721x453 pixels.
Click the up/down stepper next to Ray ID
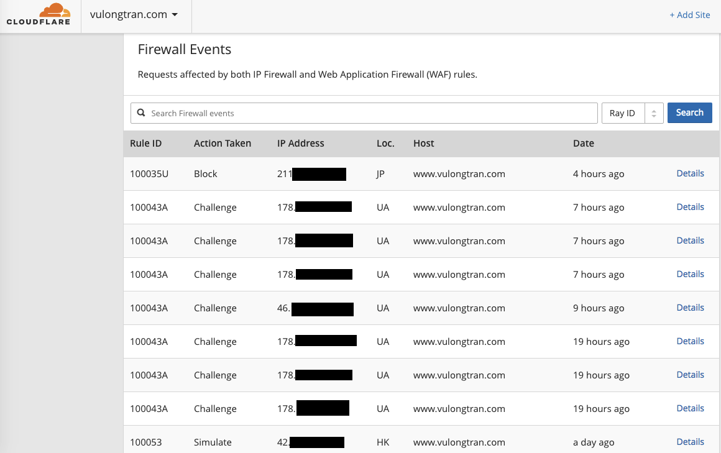[653, 112]
